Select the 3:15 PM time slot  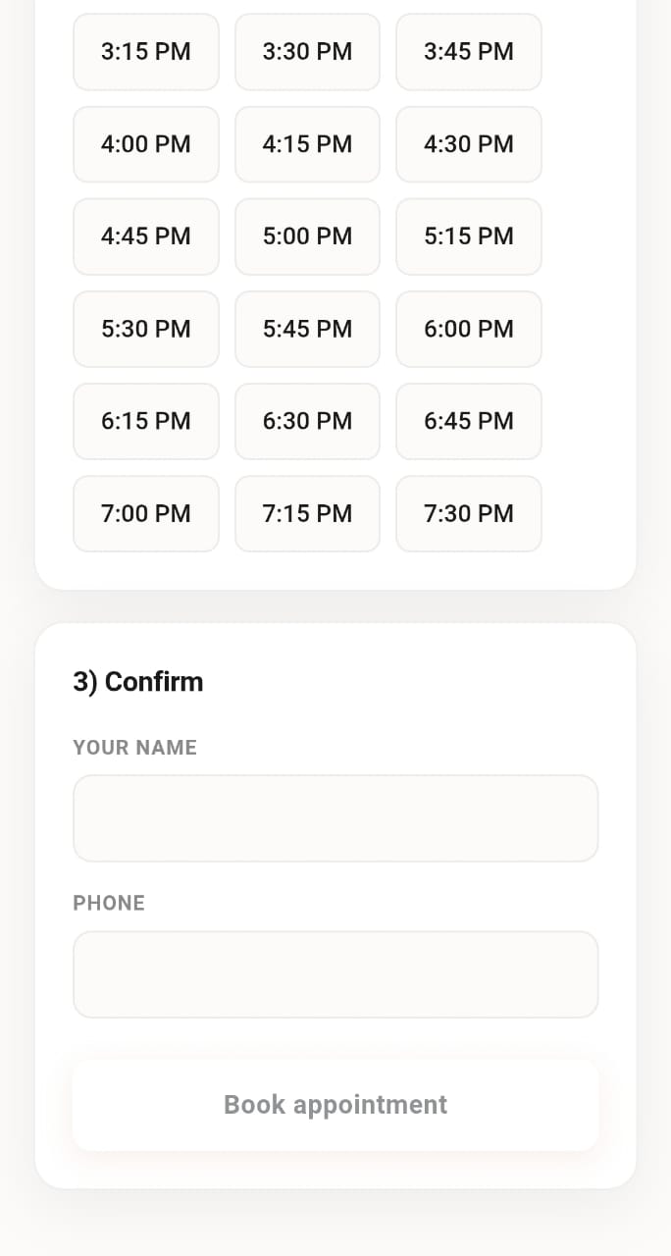click(x=145, y=51)
